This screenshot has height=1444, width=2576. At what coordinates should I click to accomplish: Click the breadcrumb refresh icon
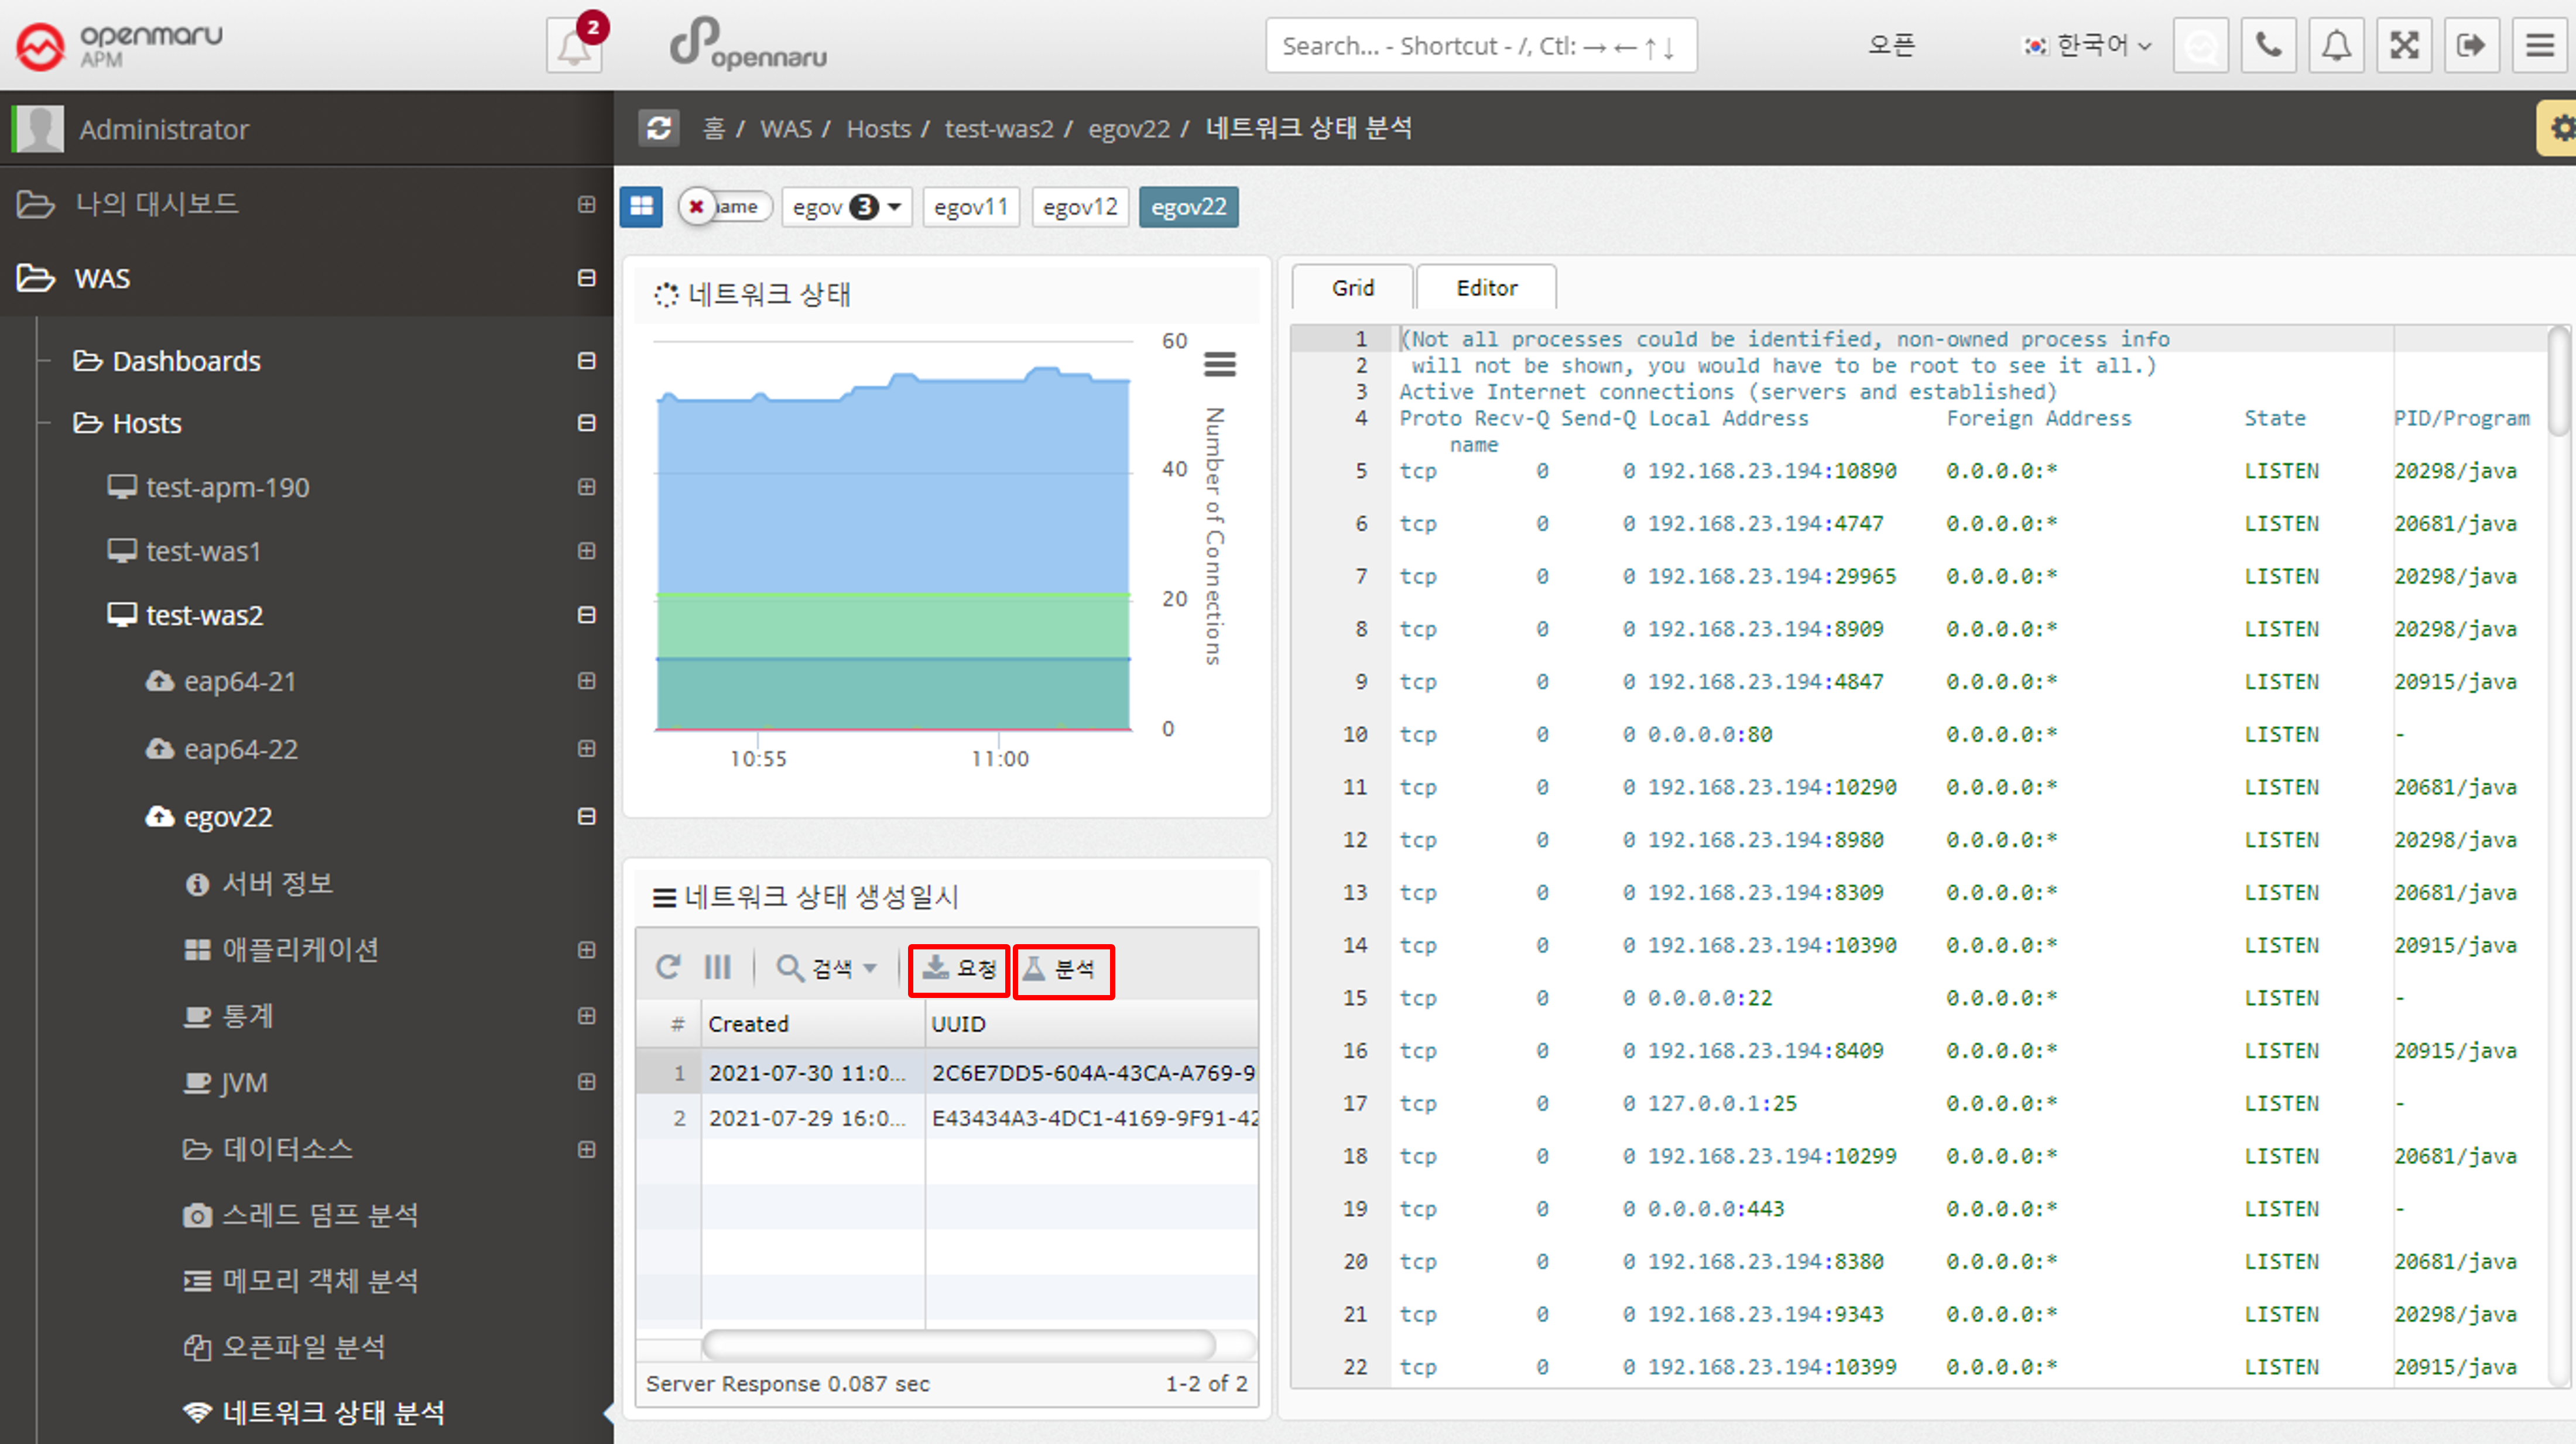tap(659, 128)
